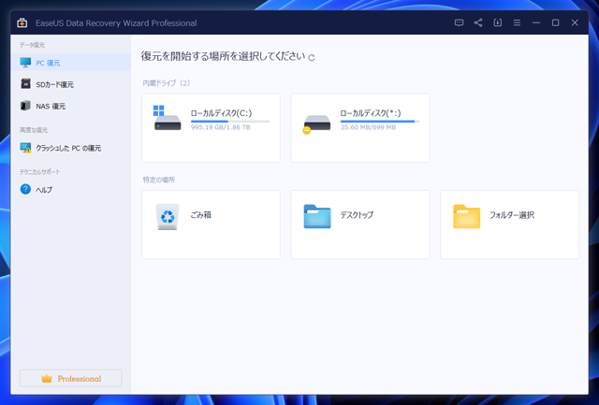Click the crashed PC warning icon
Screen dimensions: 599x405
point(25,148)
